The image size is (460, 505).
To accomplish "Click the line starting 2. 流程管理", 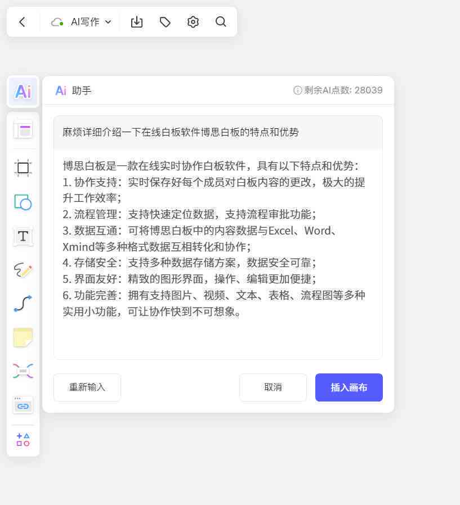I will click(x=189, y=214).
